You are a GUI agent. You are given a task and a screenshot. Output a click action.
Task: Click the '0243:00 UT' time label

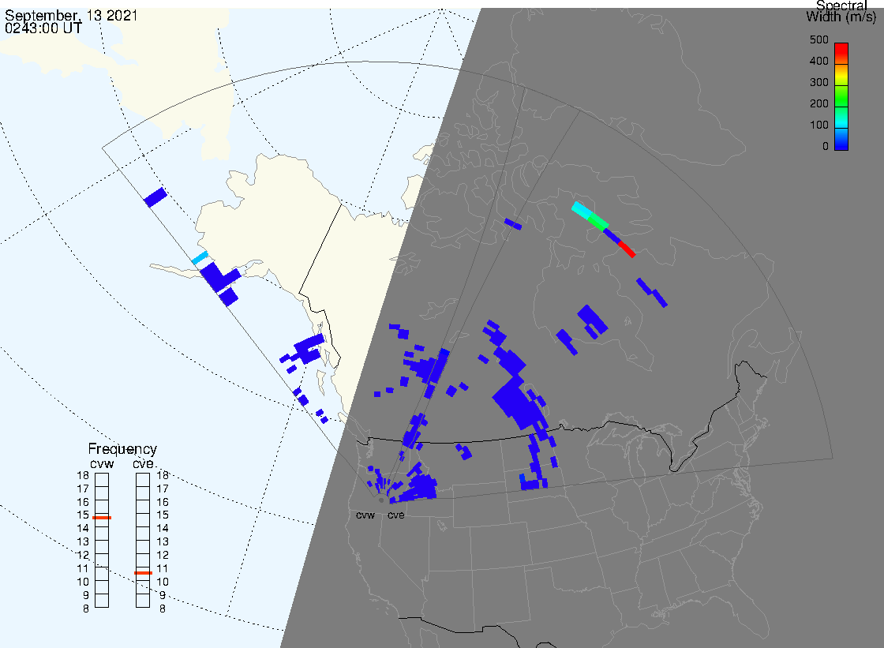(x=43, y=28)
